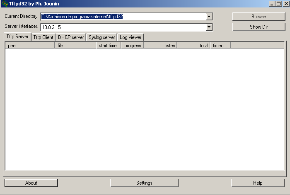The width and height of the screenshot is (290, 195).
Task: Click the file column header
Action: click(x=75, y=46)
